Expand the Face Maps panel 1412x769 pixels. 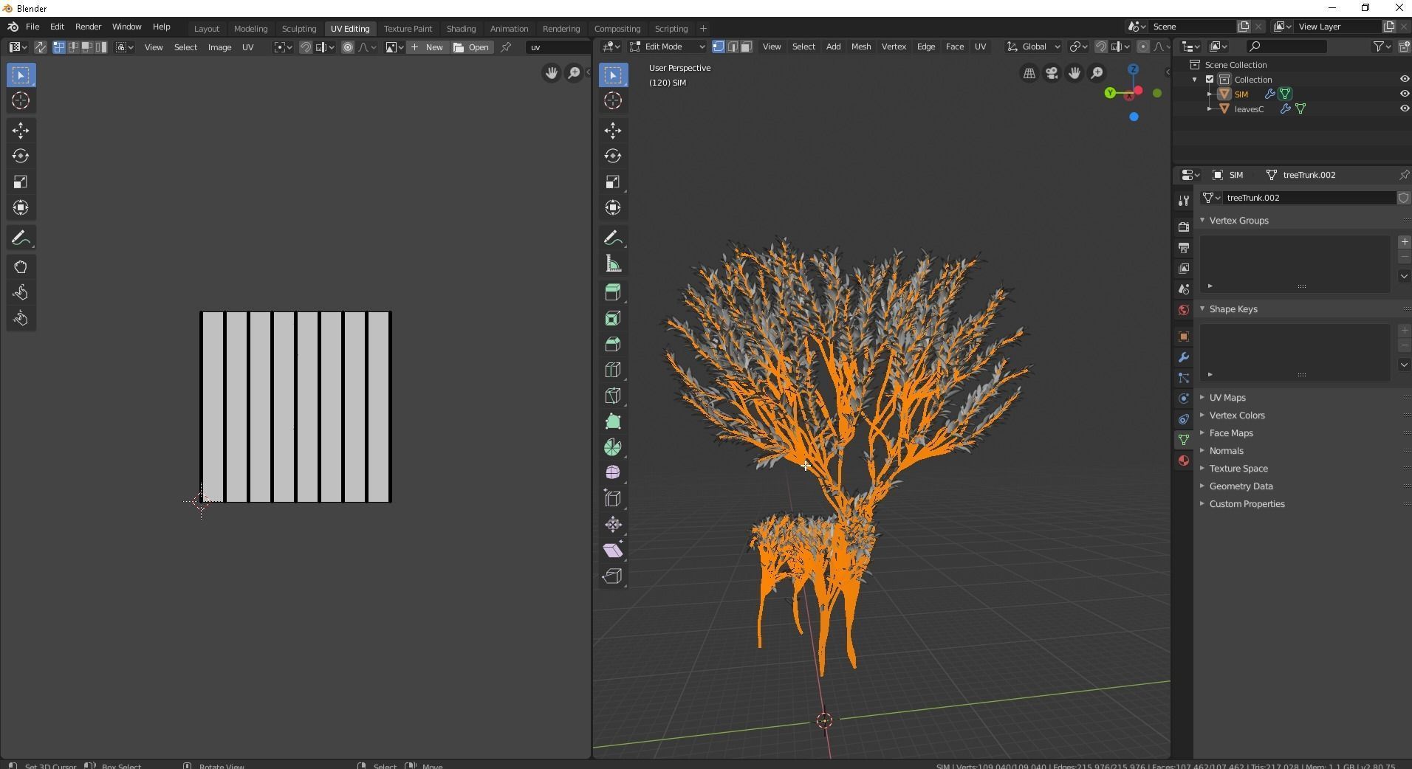point(1230,433)
